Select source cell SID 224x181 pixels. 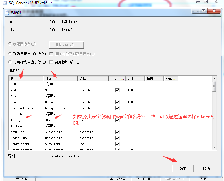[x=26, y=84]
